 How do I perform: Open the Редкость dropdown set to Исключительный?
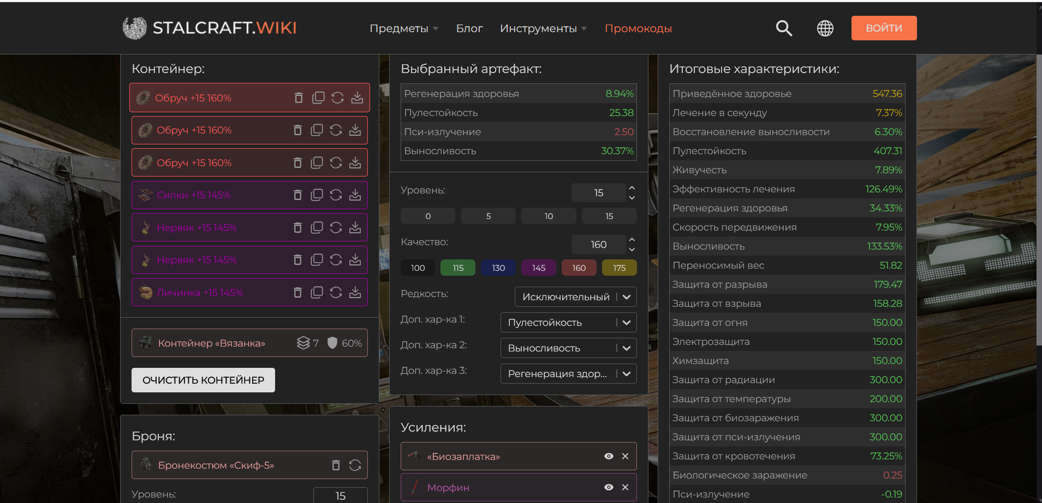click(x=575, y=297)
